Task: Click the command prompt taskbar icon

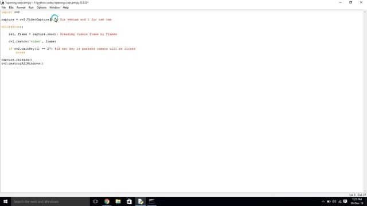Action: click(x=151, y=201)
